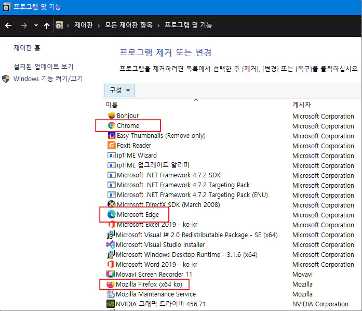Viewport: 362px width, 311px height.
Task: Click the Microsoft Word 2019 icon
Action: coord(111,264)
